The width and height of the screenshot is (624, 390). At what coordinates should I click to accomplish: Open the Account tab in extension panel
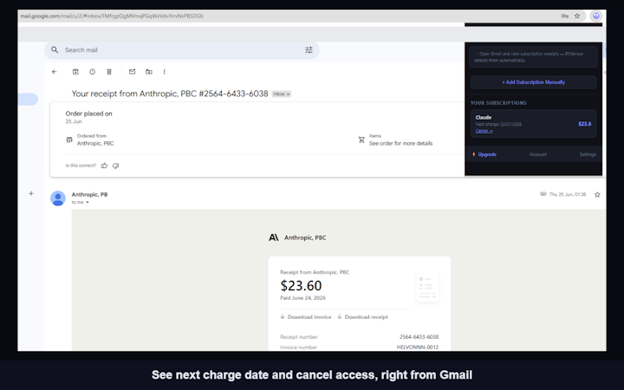pos(538,154)
